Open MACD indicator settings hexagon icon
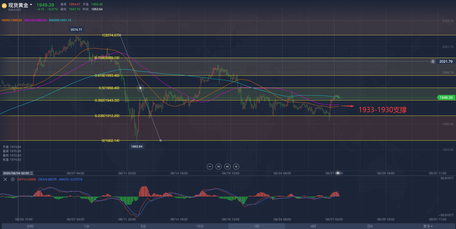Image resolution: width=456 pixels, height=229 pixels. 13,179
